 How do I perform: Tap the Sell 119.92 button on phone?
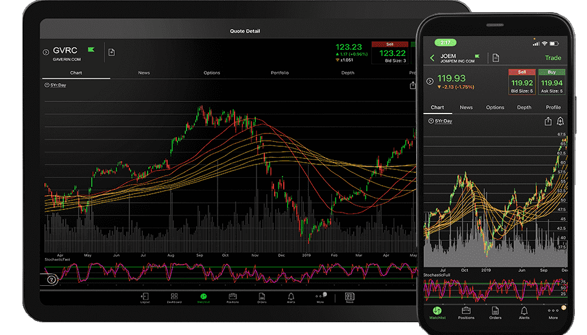(522, 81)
